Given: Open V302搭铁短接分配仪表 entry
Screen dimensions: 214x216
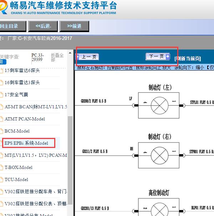Looking at the screenshot, I should (x=36, y=204).
